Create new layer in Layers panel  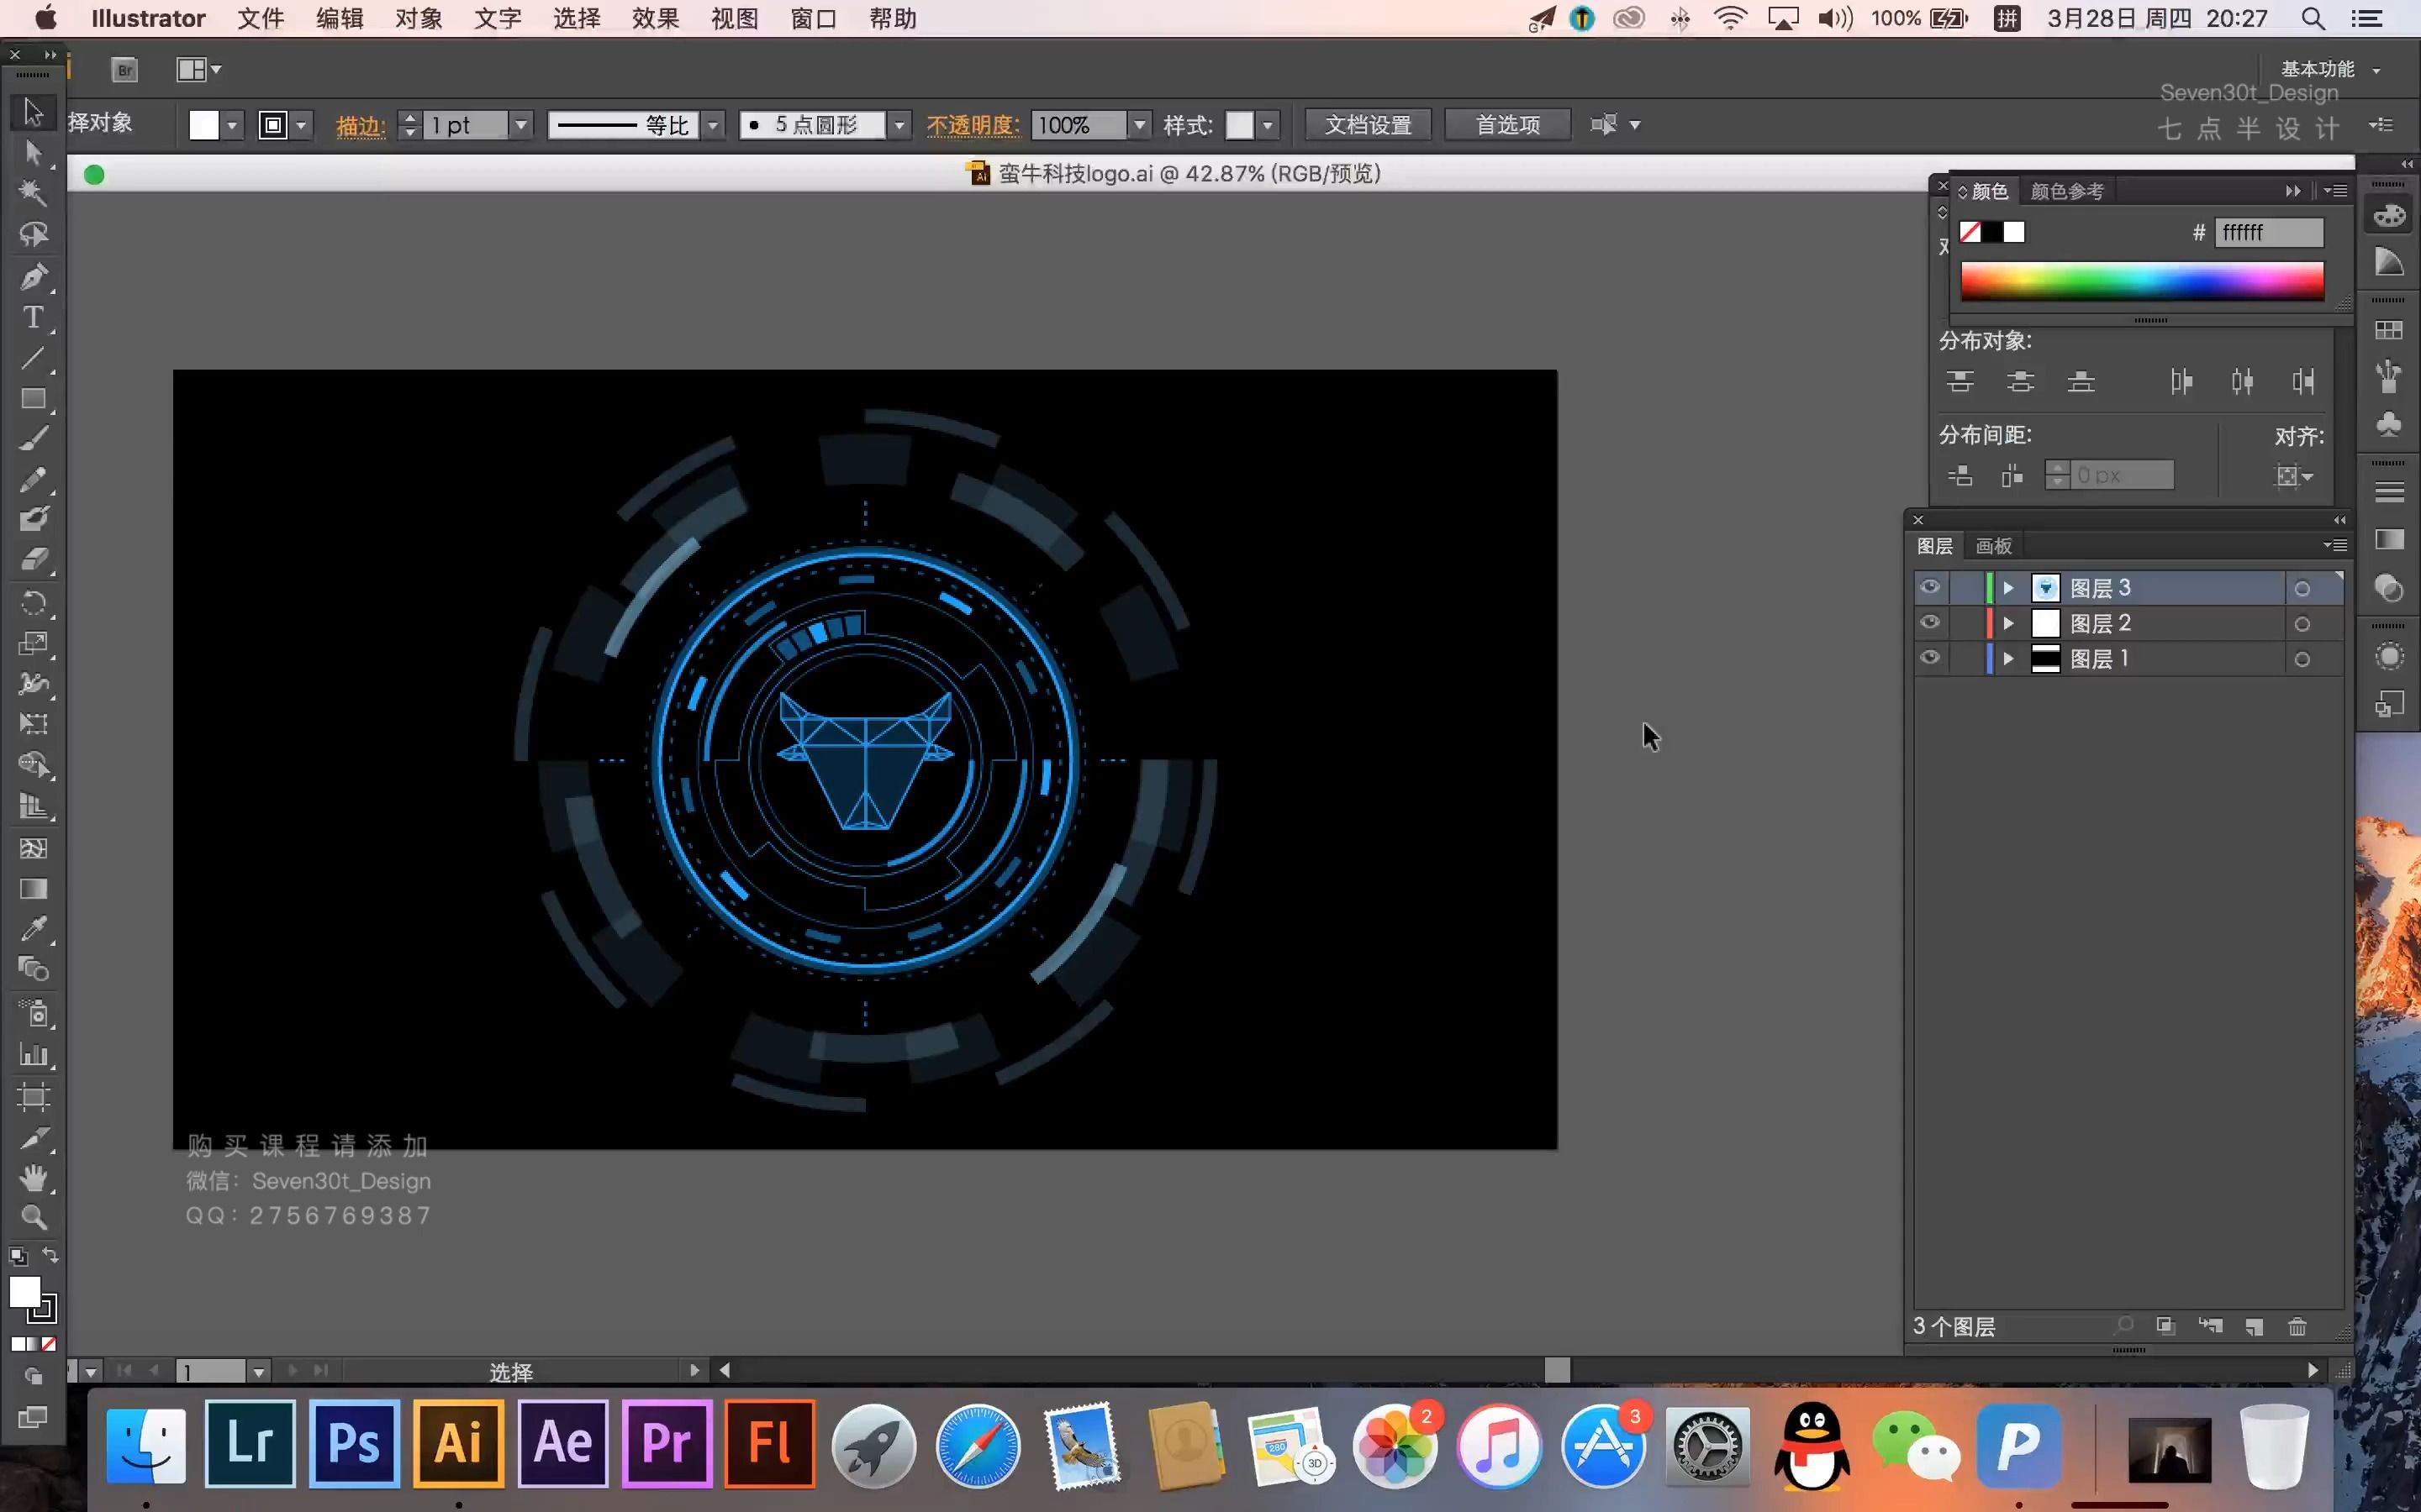tap(2254, 1326)
